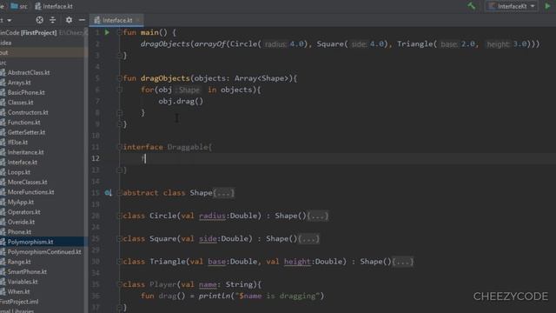Screen dimensions: 556x313
Task: Expand folded Circle class body
Action: click(x=318, y=216)
